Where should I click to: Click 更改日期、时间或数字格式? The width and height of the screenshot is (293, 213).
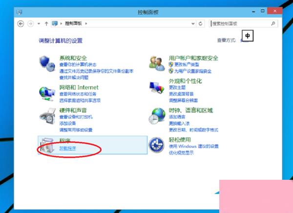tap(193, 130)
